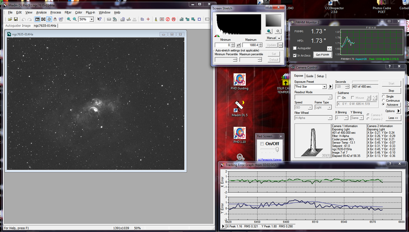
Task: Save the image with the Save toolbar icon
Action: (x=15, y=19)
